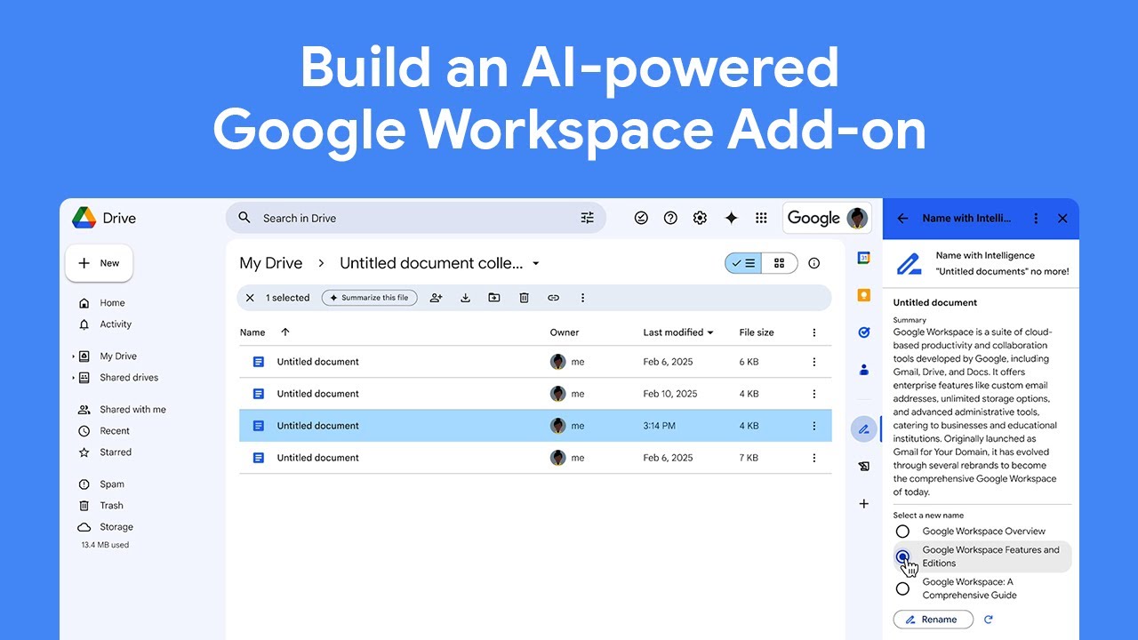
Task: Open the Google Drive logo home
Action: point(104,218)
